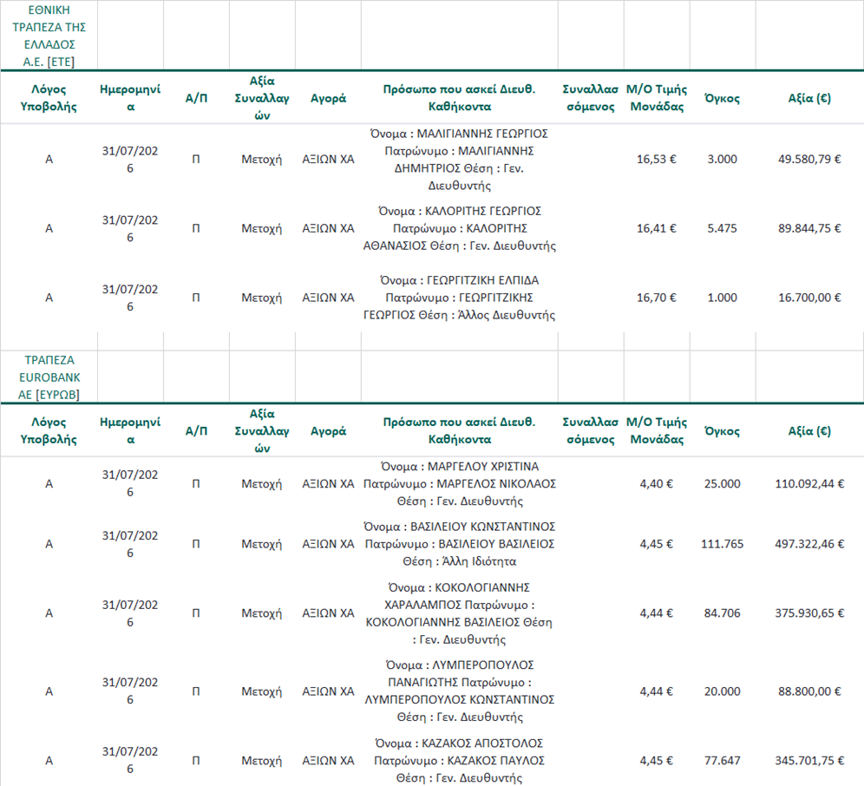Click value cell 110.092,44 €

pyautogui.click(x=809, y=484)
